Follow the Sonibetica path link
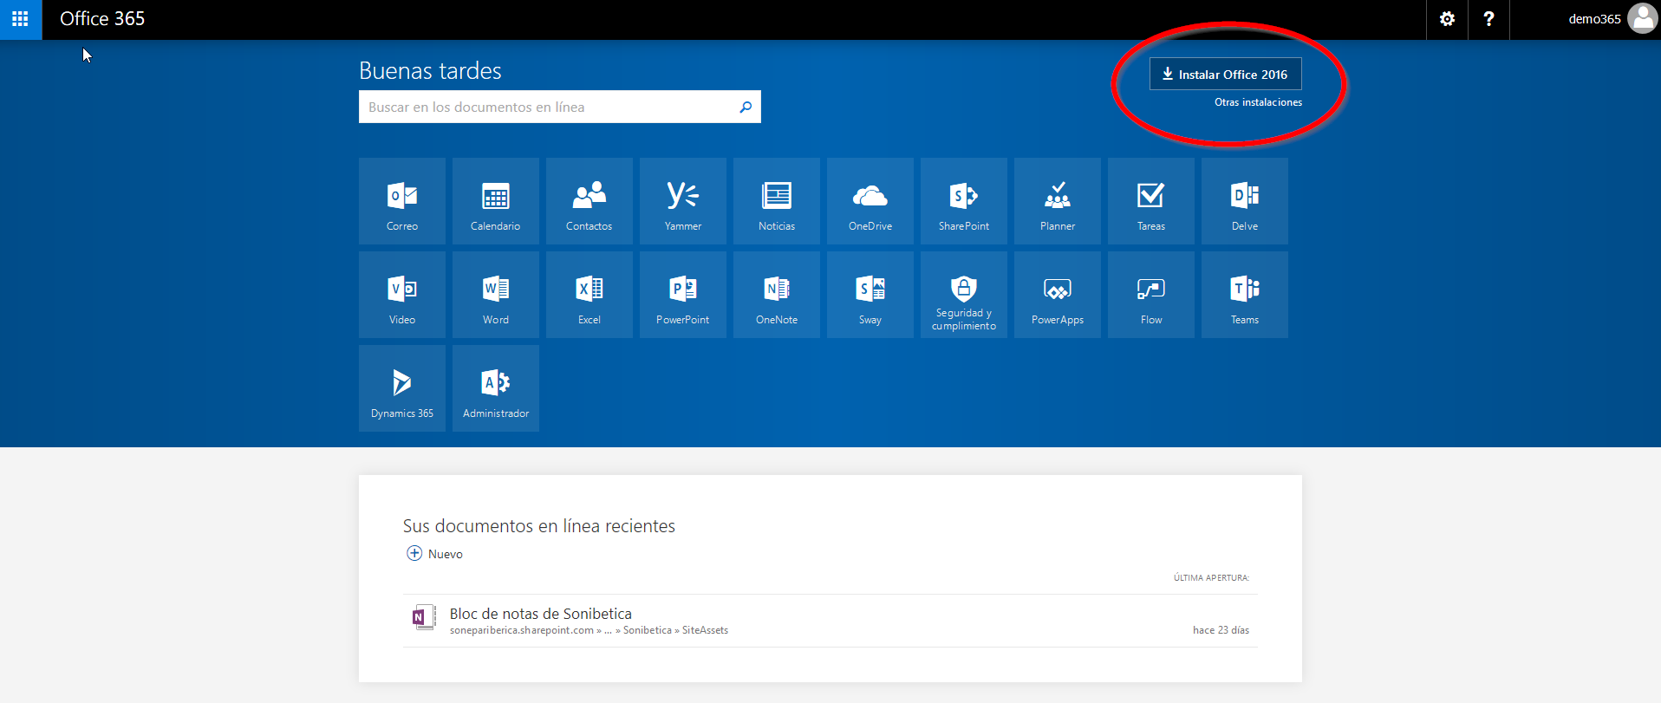Image resolution: width=1661 pixels, height=703 pixels. coord(648,630)
